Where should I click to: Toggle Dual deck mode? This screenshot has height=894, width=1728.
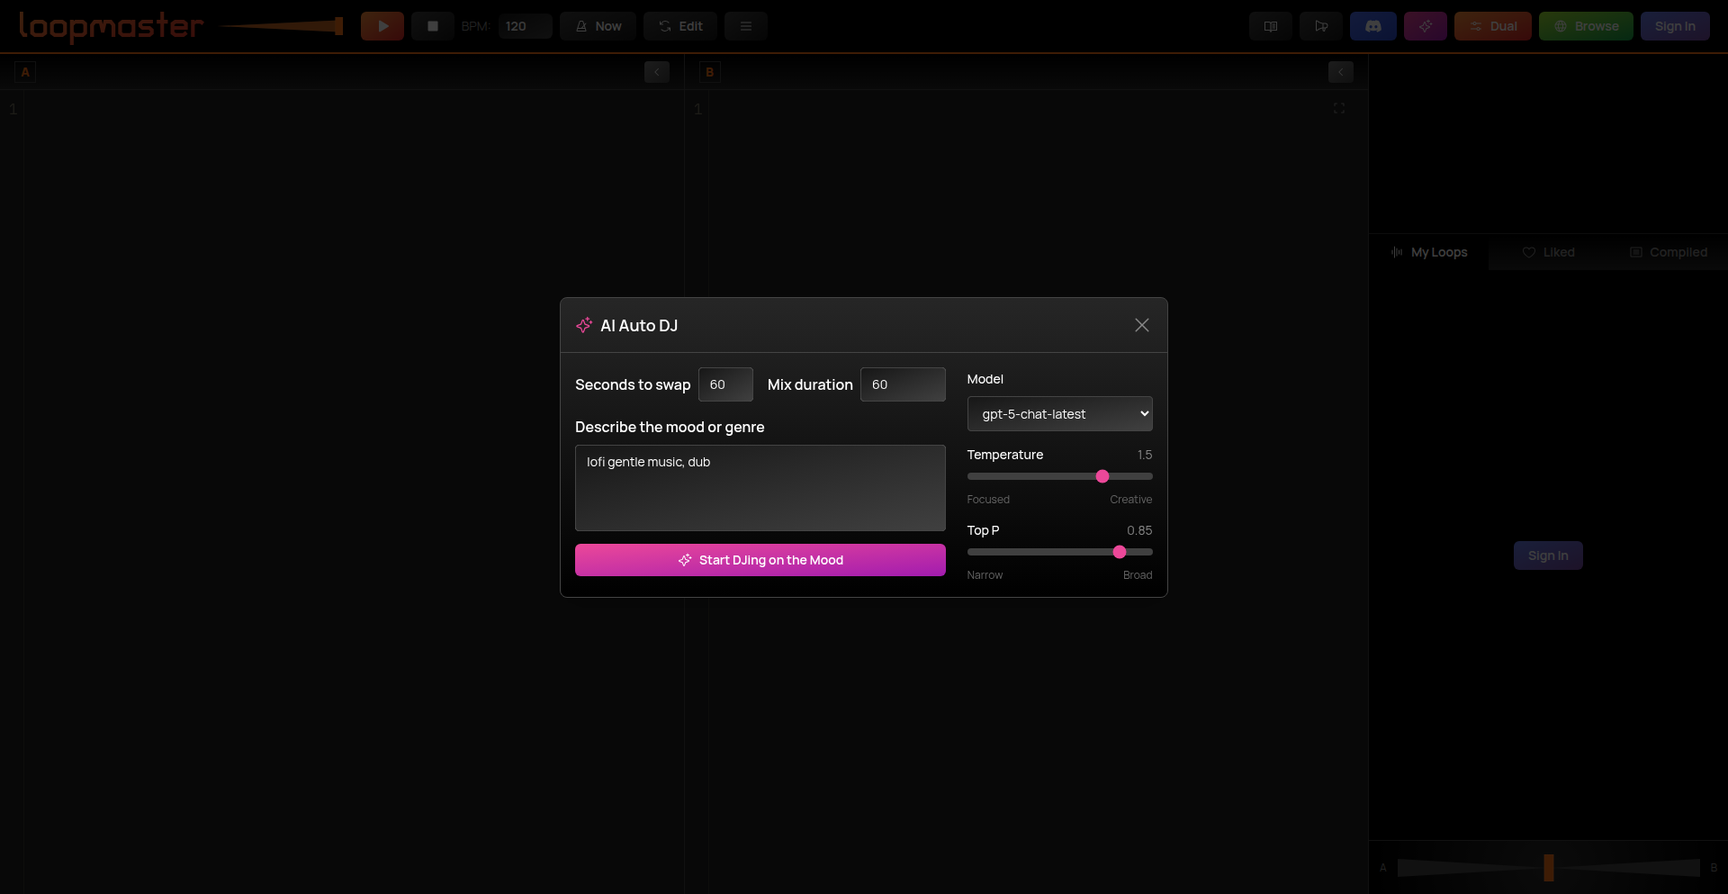[1492, 26]
